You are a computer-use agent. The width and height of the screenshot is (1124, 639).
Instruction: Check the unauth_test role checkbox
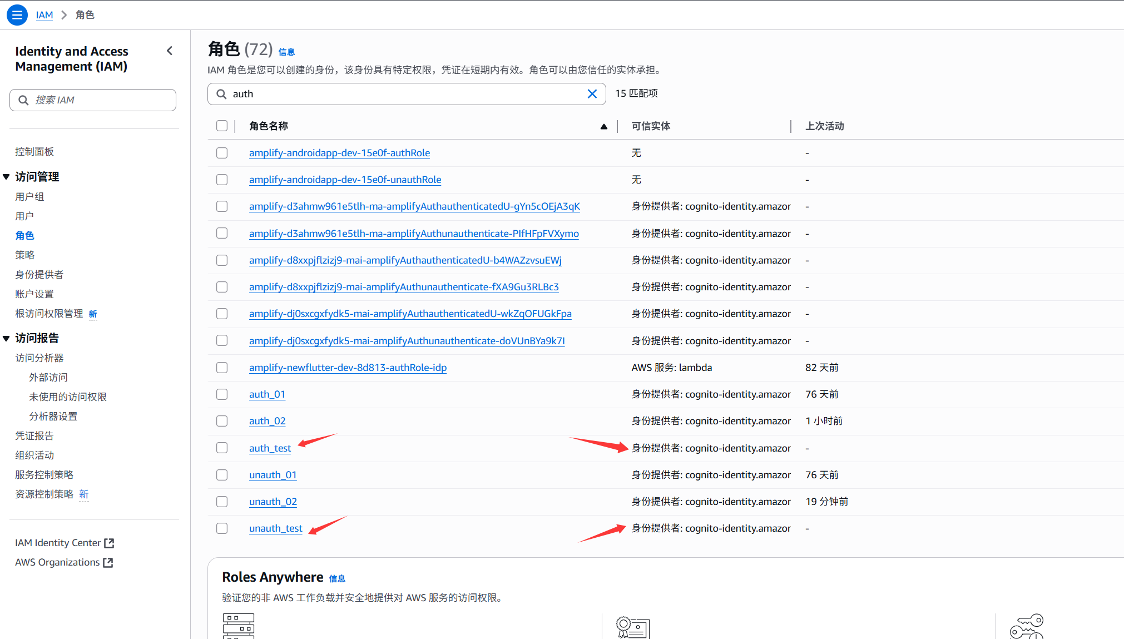point(222,528)
